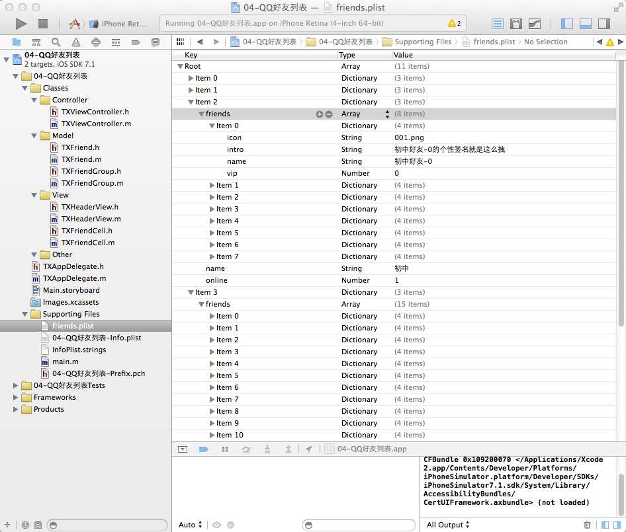Click Simulate location arrow
The width and height of the screenshot is (626, 532).
(308, 449)
